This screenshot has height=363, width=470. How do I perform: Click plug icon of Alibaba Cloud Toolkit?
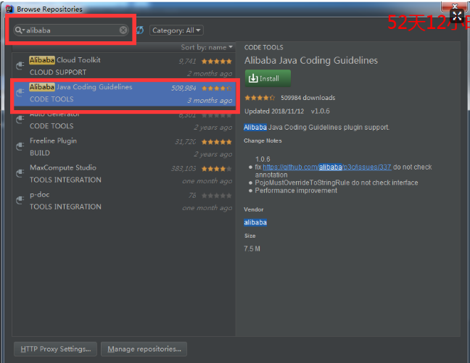[20, 65]
